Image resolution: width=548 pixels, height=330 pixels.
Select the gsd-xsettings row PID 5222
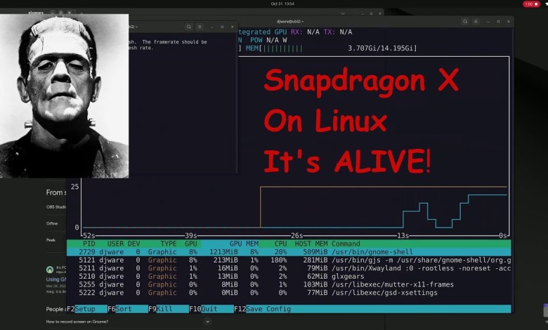(x=289, y=293)
